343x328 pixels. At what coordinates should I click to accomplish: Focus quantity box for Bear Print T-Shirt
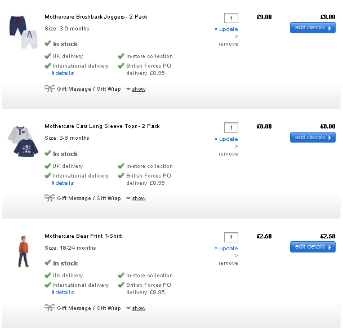point(231,237)
